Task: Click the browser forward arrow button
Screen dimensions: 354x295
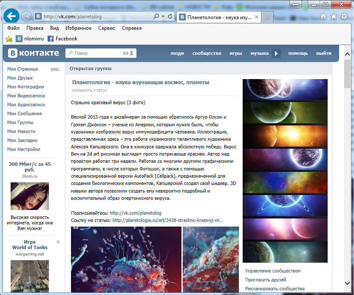Action: pos(26,16)
